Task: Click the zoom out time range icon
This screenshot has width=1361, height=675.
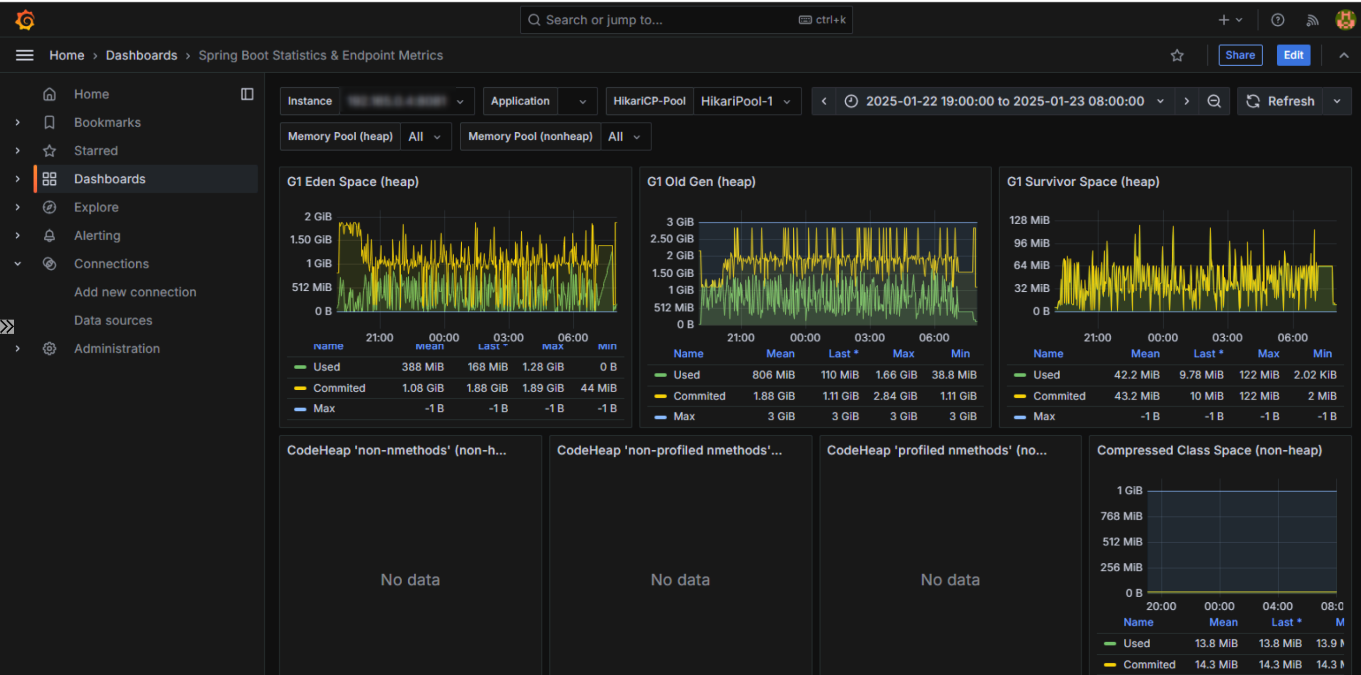Action: click(x=1214, y=101)
